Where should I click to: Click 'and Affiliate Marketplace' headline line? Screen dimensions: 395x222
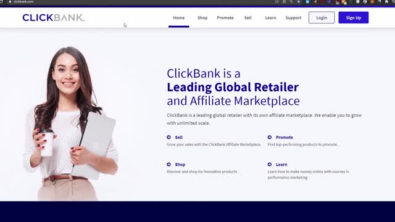(x=233, y=101)
